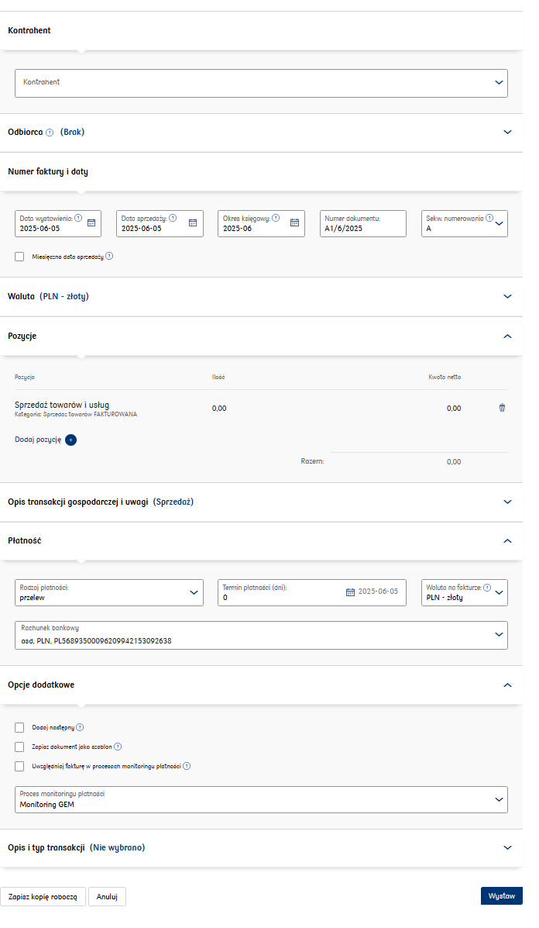Delete the Sprzedaż towarów i usług position
The height and width of the screenshot is (928, 539).
[502, 408]
